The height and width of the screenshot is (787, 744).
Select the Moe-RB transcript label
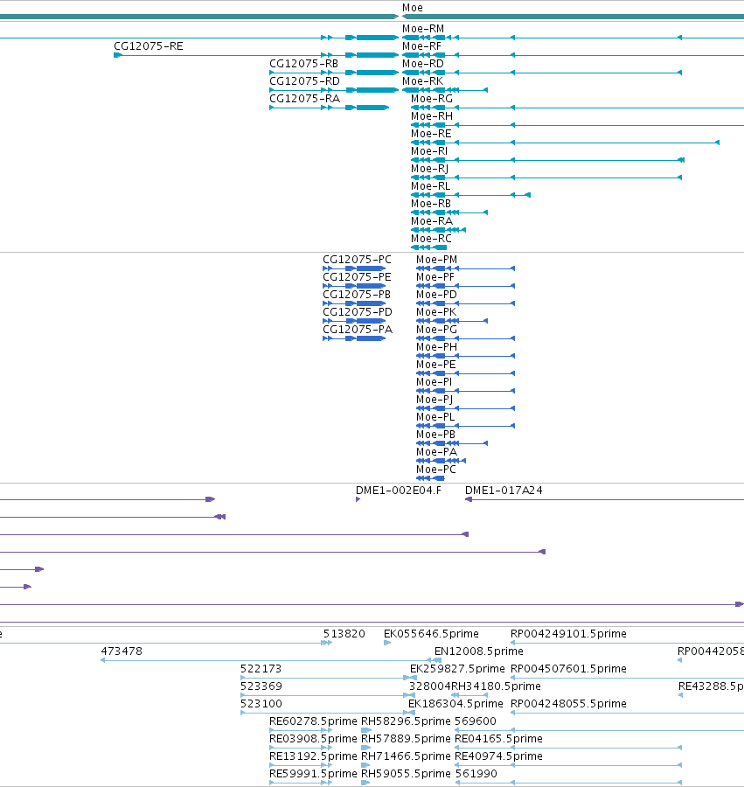pyautogui.click(x=431, y=204)
